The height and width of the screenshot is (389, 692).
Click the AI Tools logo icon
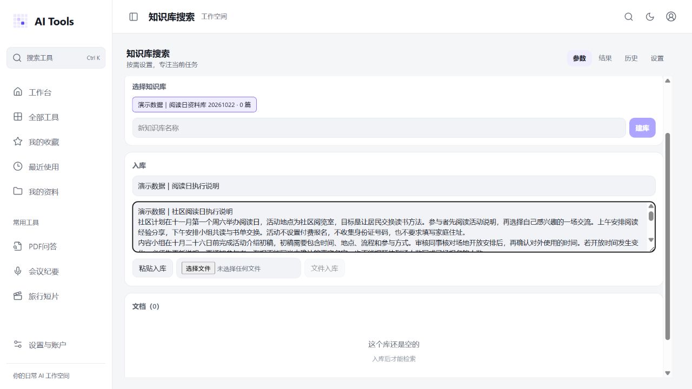(x=20, y=21)
